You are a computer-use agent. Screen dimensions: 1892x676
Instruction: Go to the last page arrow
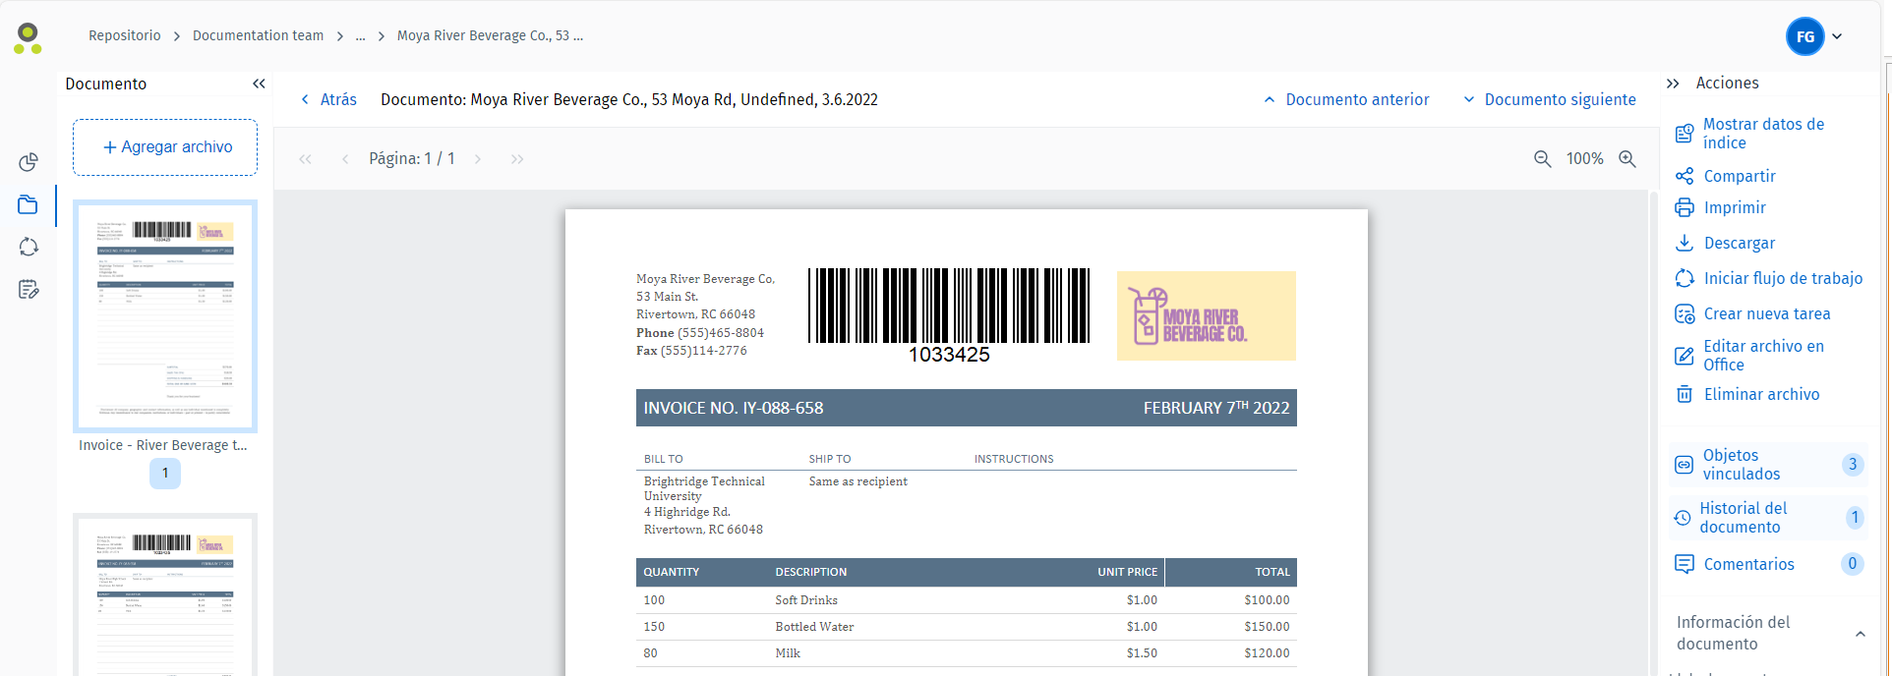click(x=517, y=159)
